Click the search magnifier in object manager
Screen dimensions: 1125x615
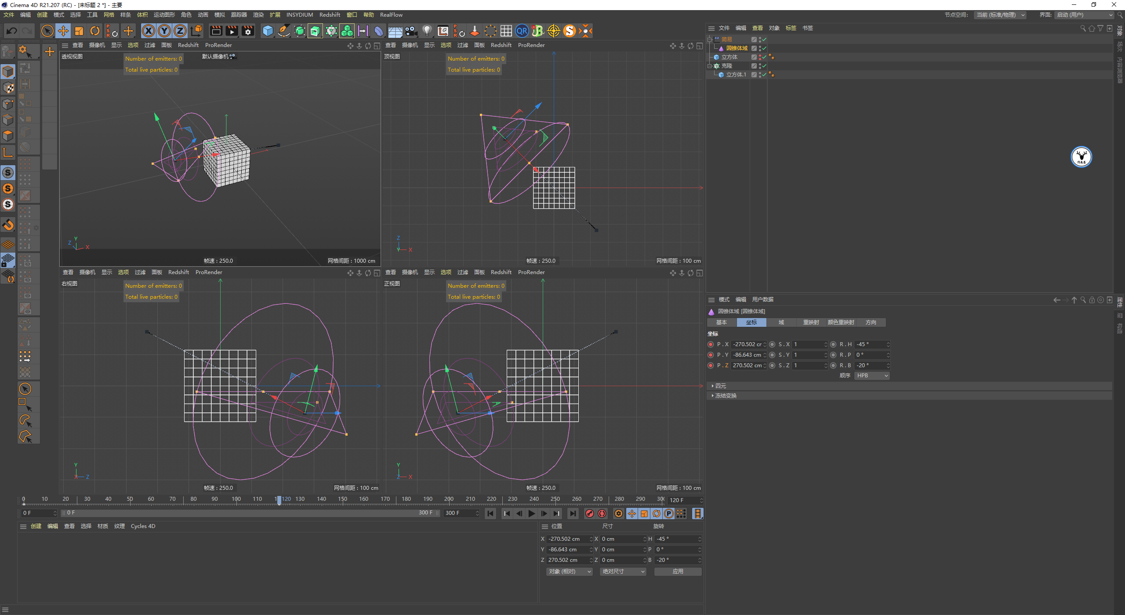click(x=1083, y=28)
